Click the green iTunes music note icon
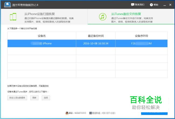 (103, 17)
